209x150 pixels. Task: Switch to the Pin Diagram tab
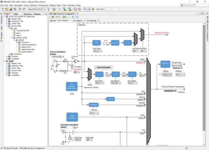click(x=78, y=21)
